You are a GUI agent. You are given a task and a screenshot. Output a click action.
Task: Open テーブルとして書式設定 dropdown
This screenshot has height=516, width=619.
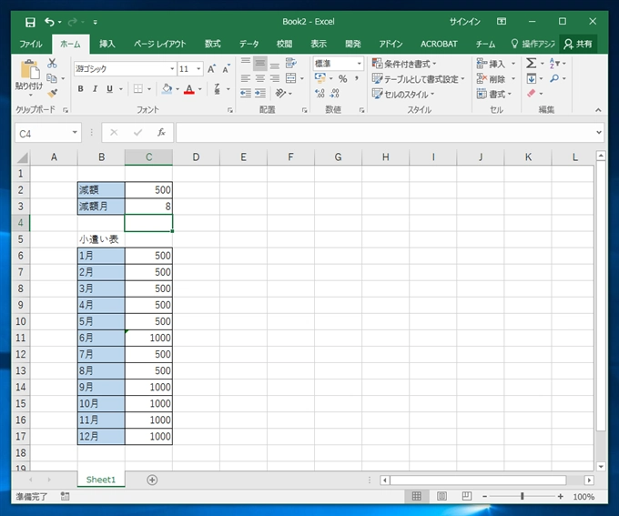[418, 79]
